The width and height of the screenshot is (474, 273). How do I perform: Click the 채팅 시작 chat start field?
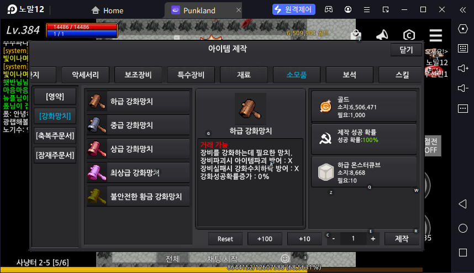point(222,259)
